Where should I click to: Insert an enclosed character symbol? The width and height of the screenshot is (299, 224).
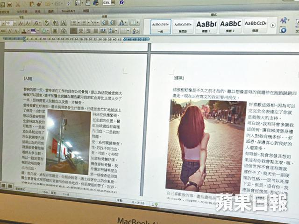(x=64, y=31)
